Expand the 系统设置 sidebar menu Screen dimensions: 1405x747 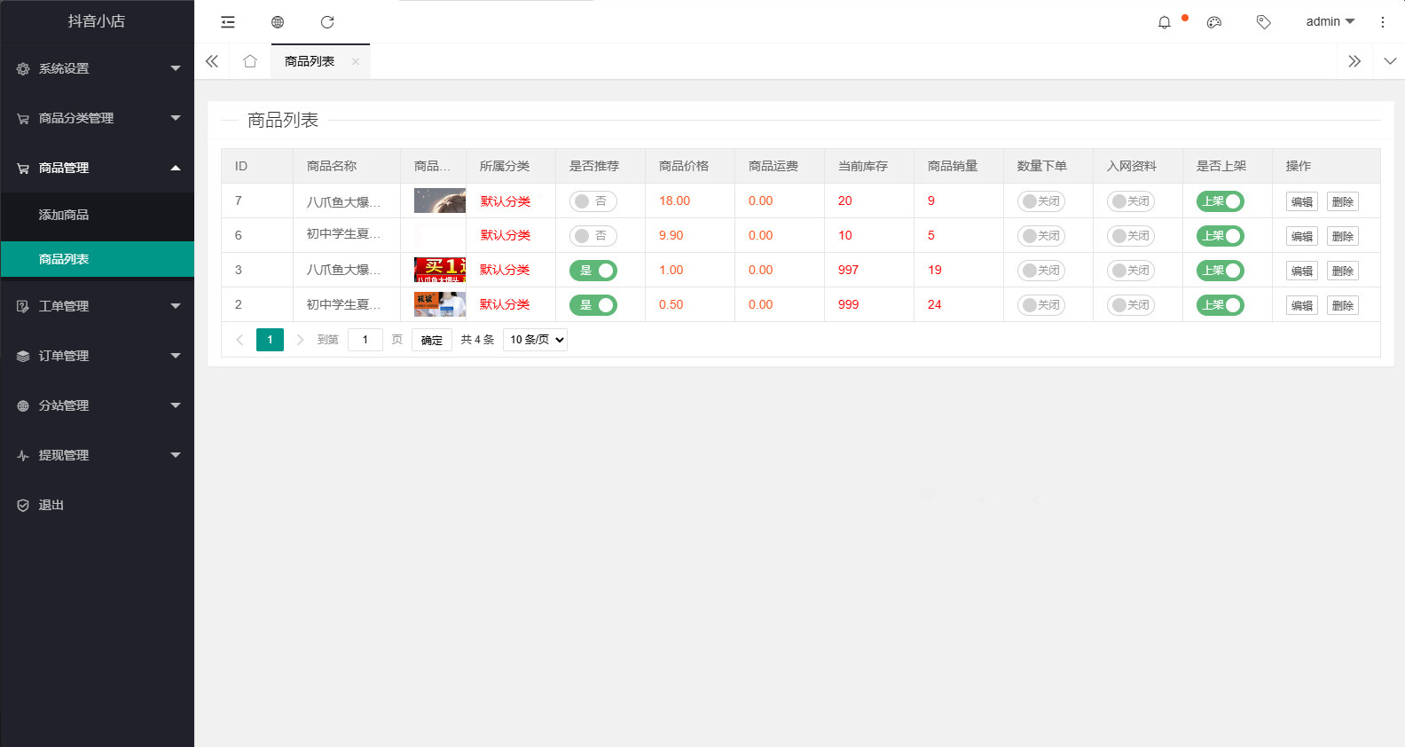tap(97, 68)
